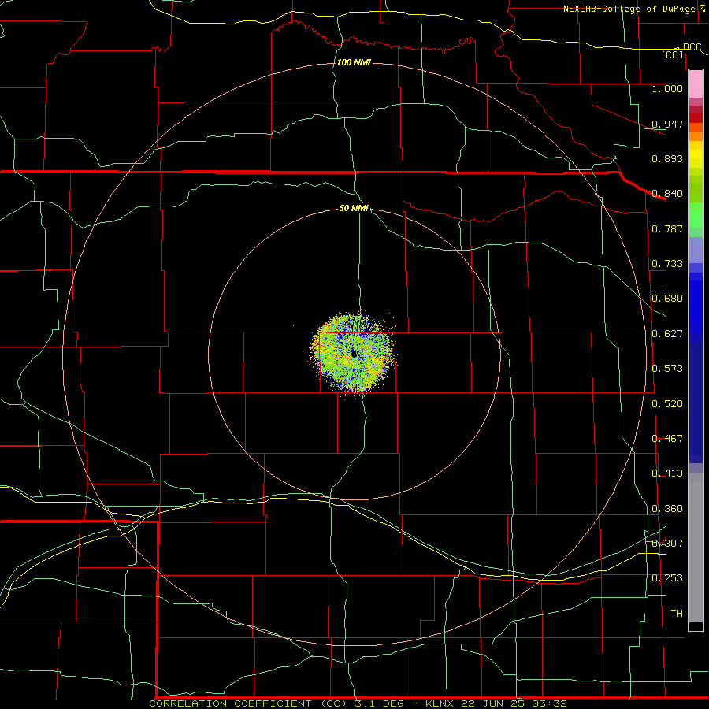Click the 0.520 color scale value

click(x=667, y=404)
